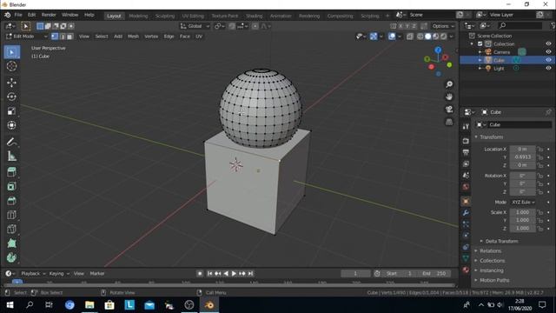Open the Material properties tab icon
Image resolution: width=556 pixels, height=313 pixels.
[x=466, y=270]
